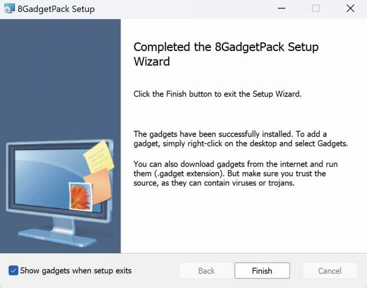Click the empty dark blue banner area
This screenshot has height=288, width=367.
click(x=60, y=75)
